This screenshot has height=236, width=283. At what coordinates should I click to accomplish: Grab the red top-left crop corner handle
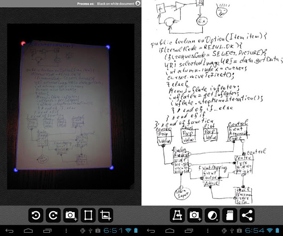click(24, 44)
